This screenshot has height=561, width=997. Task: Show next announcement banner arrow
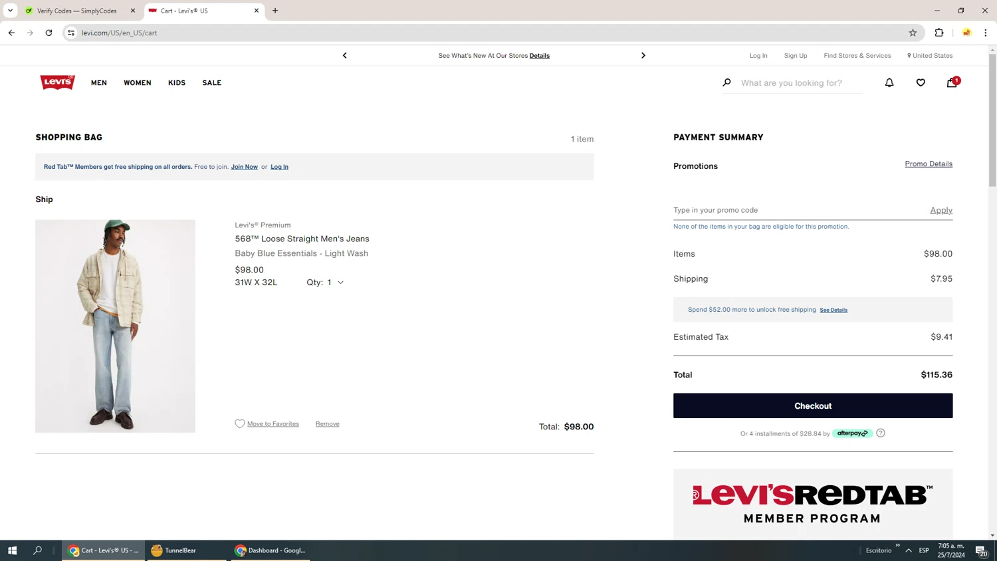click(x=643, y=55)
